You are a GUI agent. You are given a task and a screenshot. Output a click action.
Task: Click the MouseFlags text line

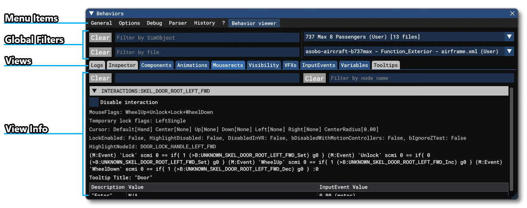tap(151, 112)
